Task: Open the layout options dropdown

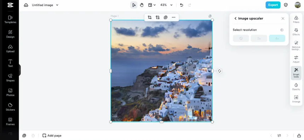Action: pos(152,5)
